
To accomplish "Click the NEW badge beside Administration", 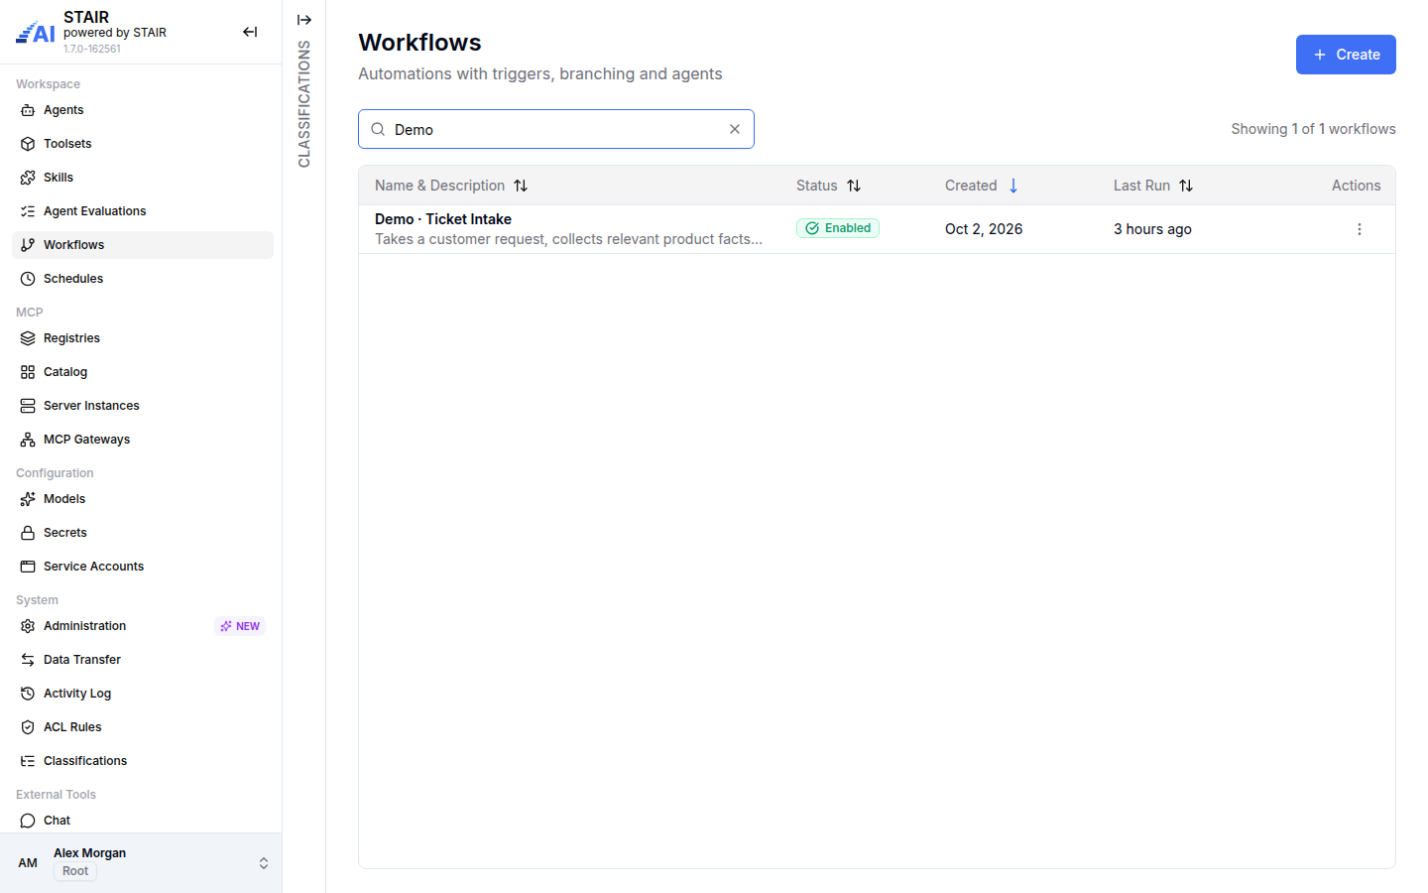I will 240,626.
